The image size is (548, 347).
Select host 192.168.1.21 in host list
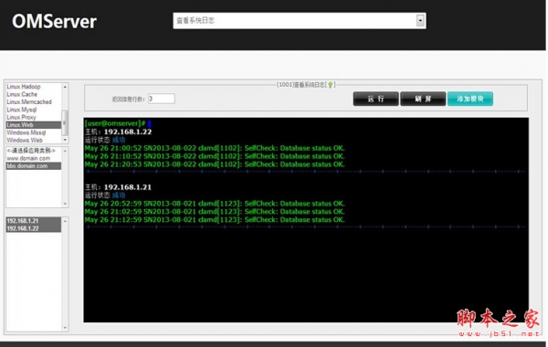point(34,221)
